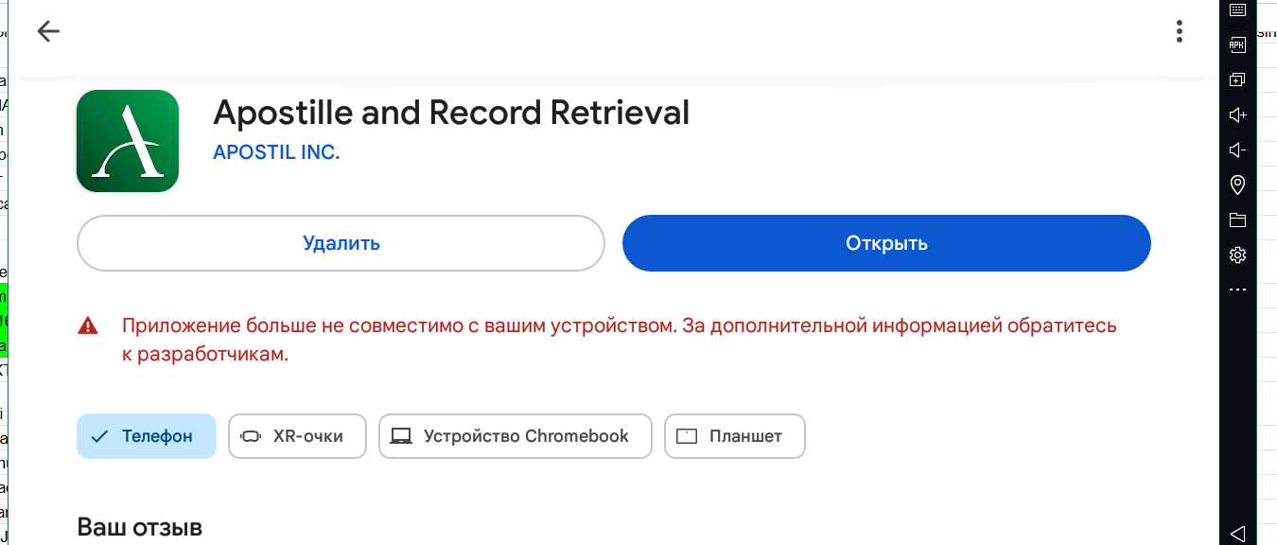Toggle the Телефон device filter chip
The width and height of the screenshot is (1277, 545).
point(147,436)
